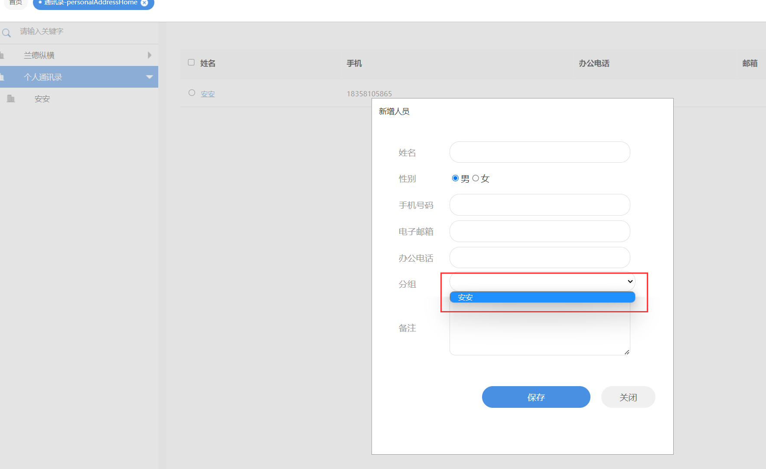This screenshot has width=766, height=469.
Task: Click the 姓名 column header
Action: tap(208, 63)
